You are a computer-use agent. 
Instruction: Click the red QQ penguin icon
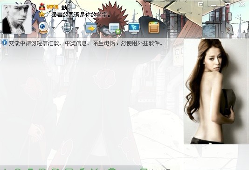pos(42,7)
